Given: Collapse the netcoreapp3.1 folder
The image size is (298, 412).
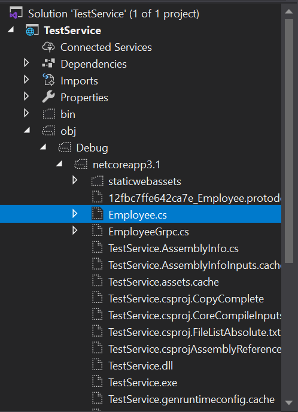Looking at the screenshot, I should [59, 163].
